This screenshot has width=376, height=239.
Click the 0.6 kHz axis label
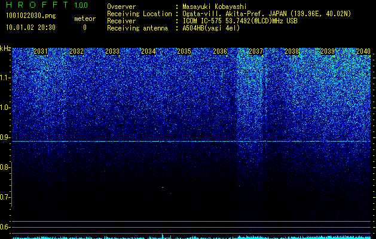tap(5, 227)
